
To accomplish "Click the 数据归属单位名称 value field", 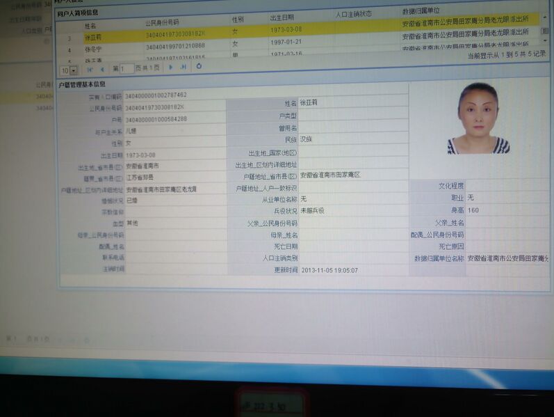I will pyautogui.click(x=508, y=258).
